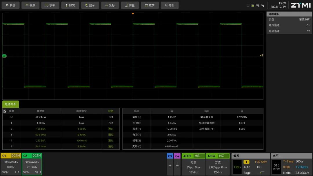This screenshot has width=313, height=176.
Task: Click the green C2 channel ground marker
Action: click(x=4, y=56)
